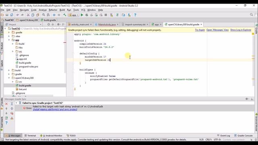
Task: Click the CRLF line separator status entry
Action: point(209,140)
